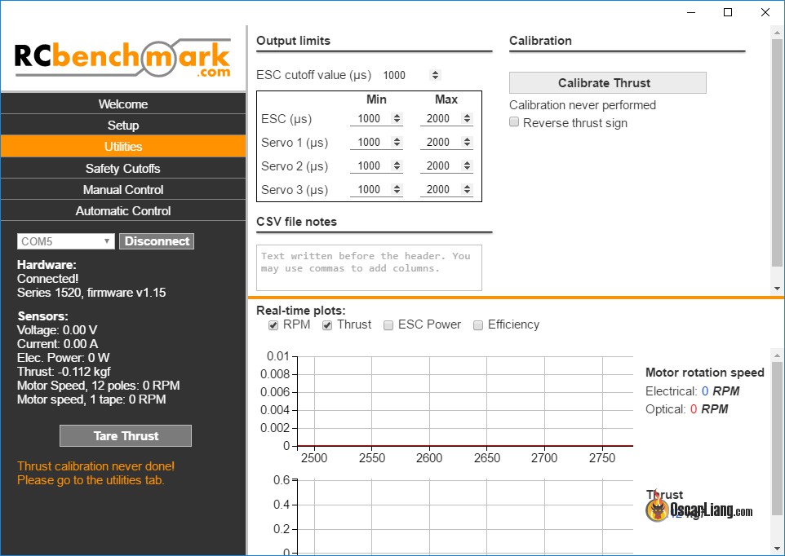Uncheck the Thrust plot checkbox

tap(327, 325)
